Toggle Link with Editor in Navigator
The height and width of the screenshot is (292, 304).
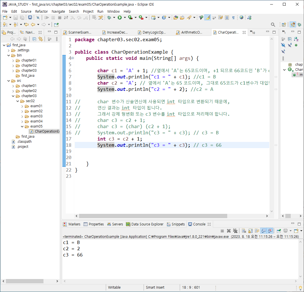tap(41, 39)
